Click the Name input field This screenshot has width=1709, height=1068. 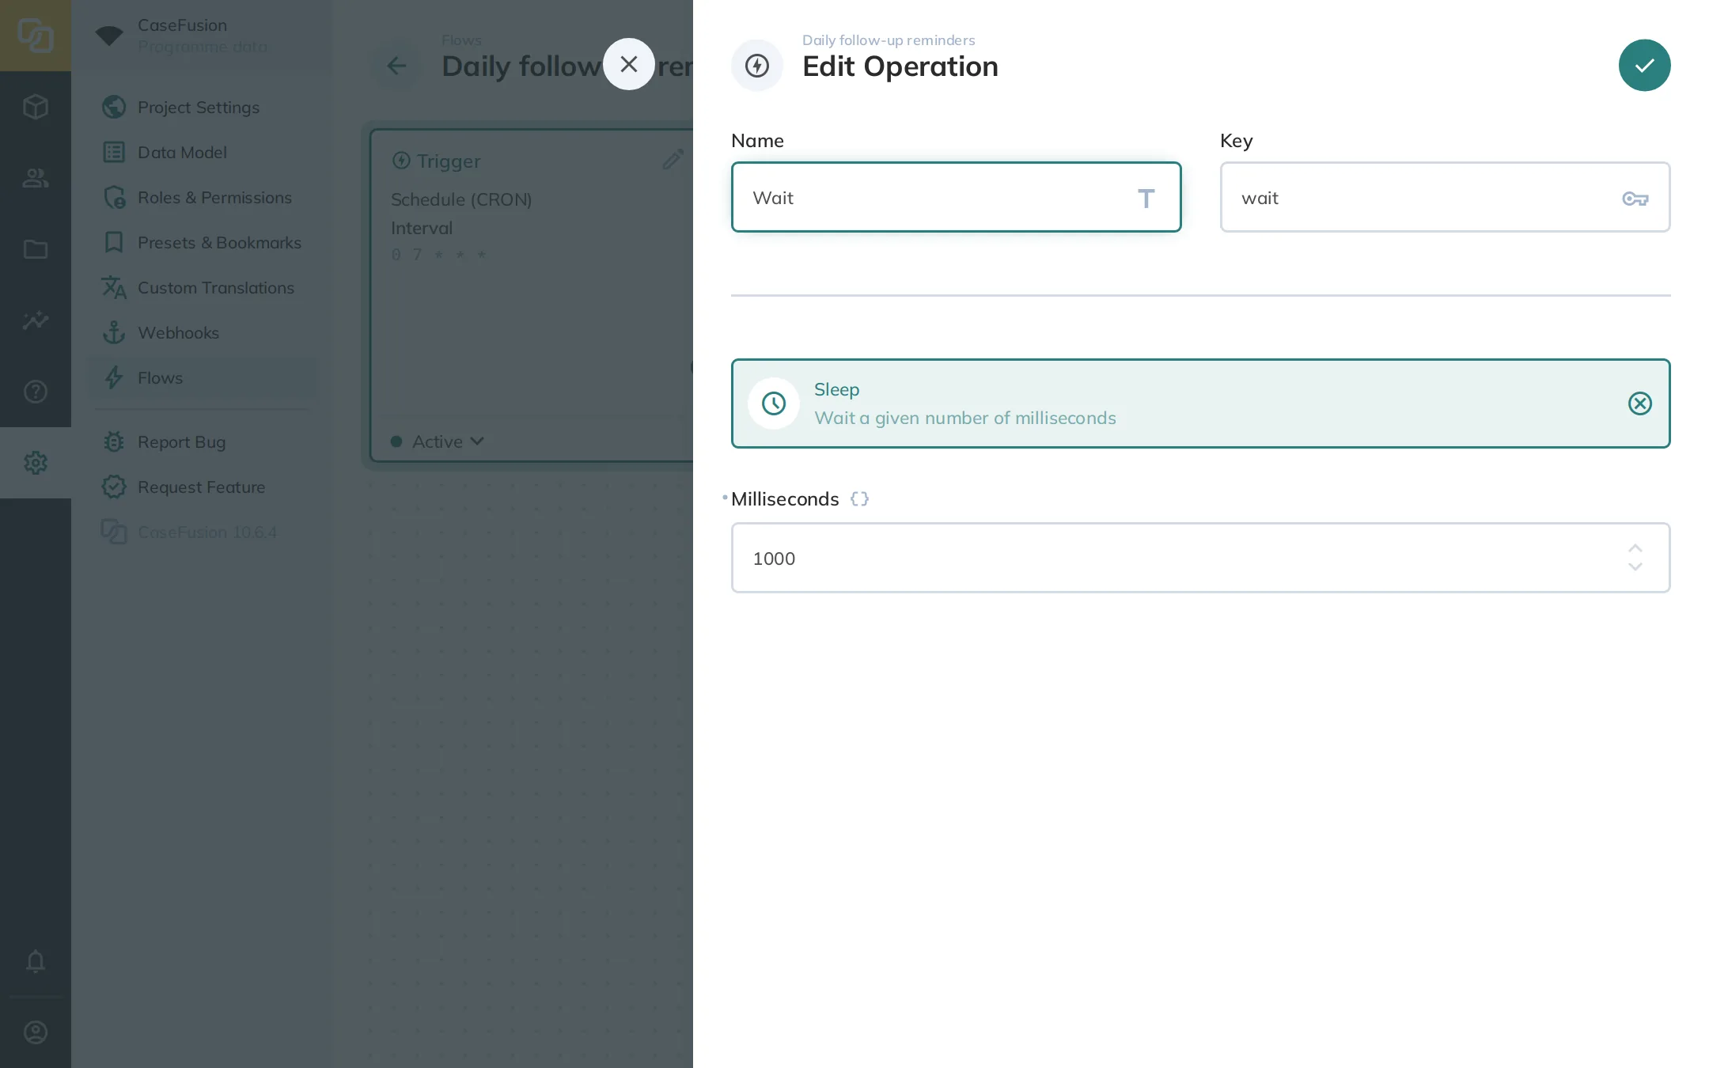[956, 197]
